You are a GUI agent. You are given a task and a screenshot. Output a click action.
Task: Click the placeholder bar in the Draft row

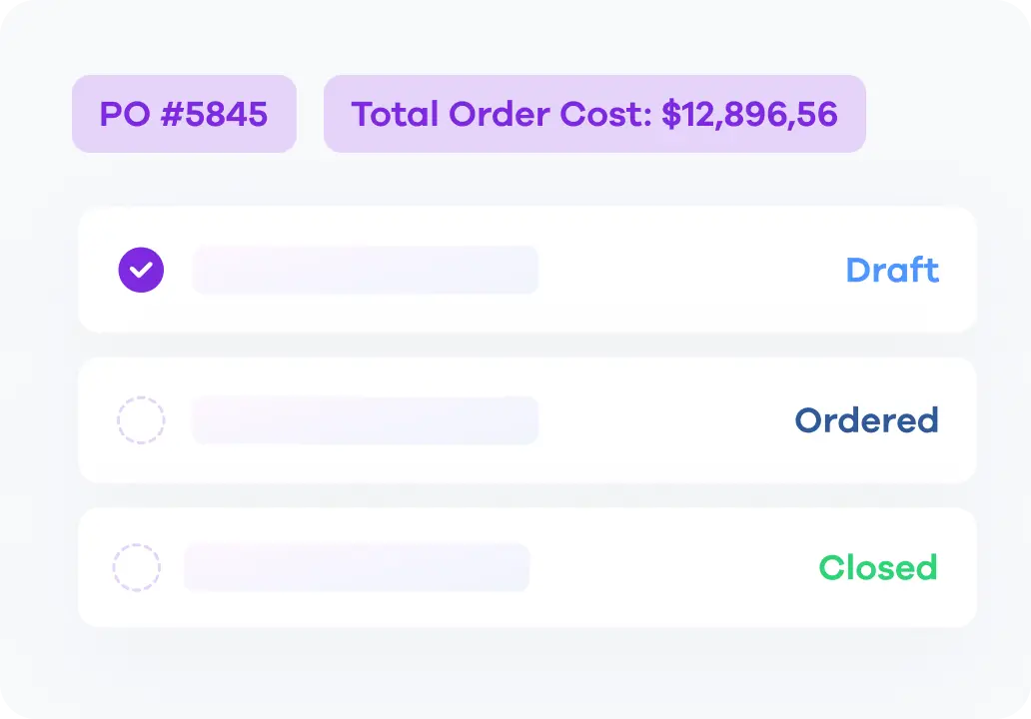tap(365, 270)
